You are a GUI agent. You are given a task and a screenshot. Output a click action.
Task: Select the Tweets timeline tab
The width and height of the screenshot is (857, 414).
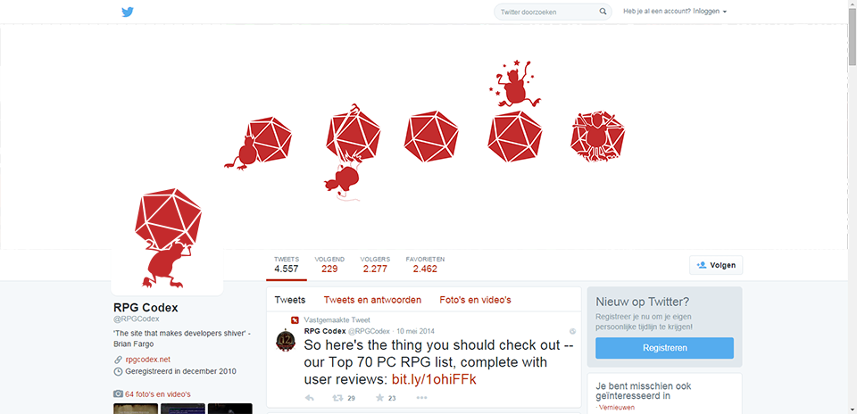click(x=289, y=300)
